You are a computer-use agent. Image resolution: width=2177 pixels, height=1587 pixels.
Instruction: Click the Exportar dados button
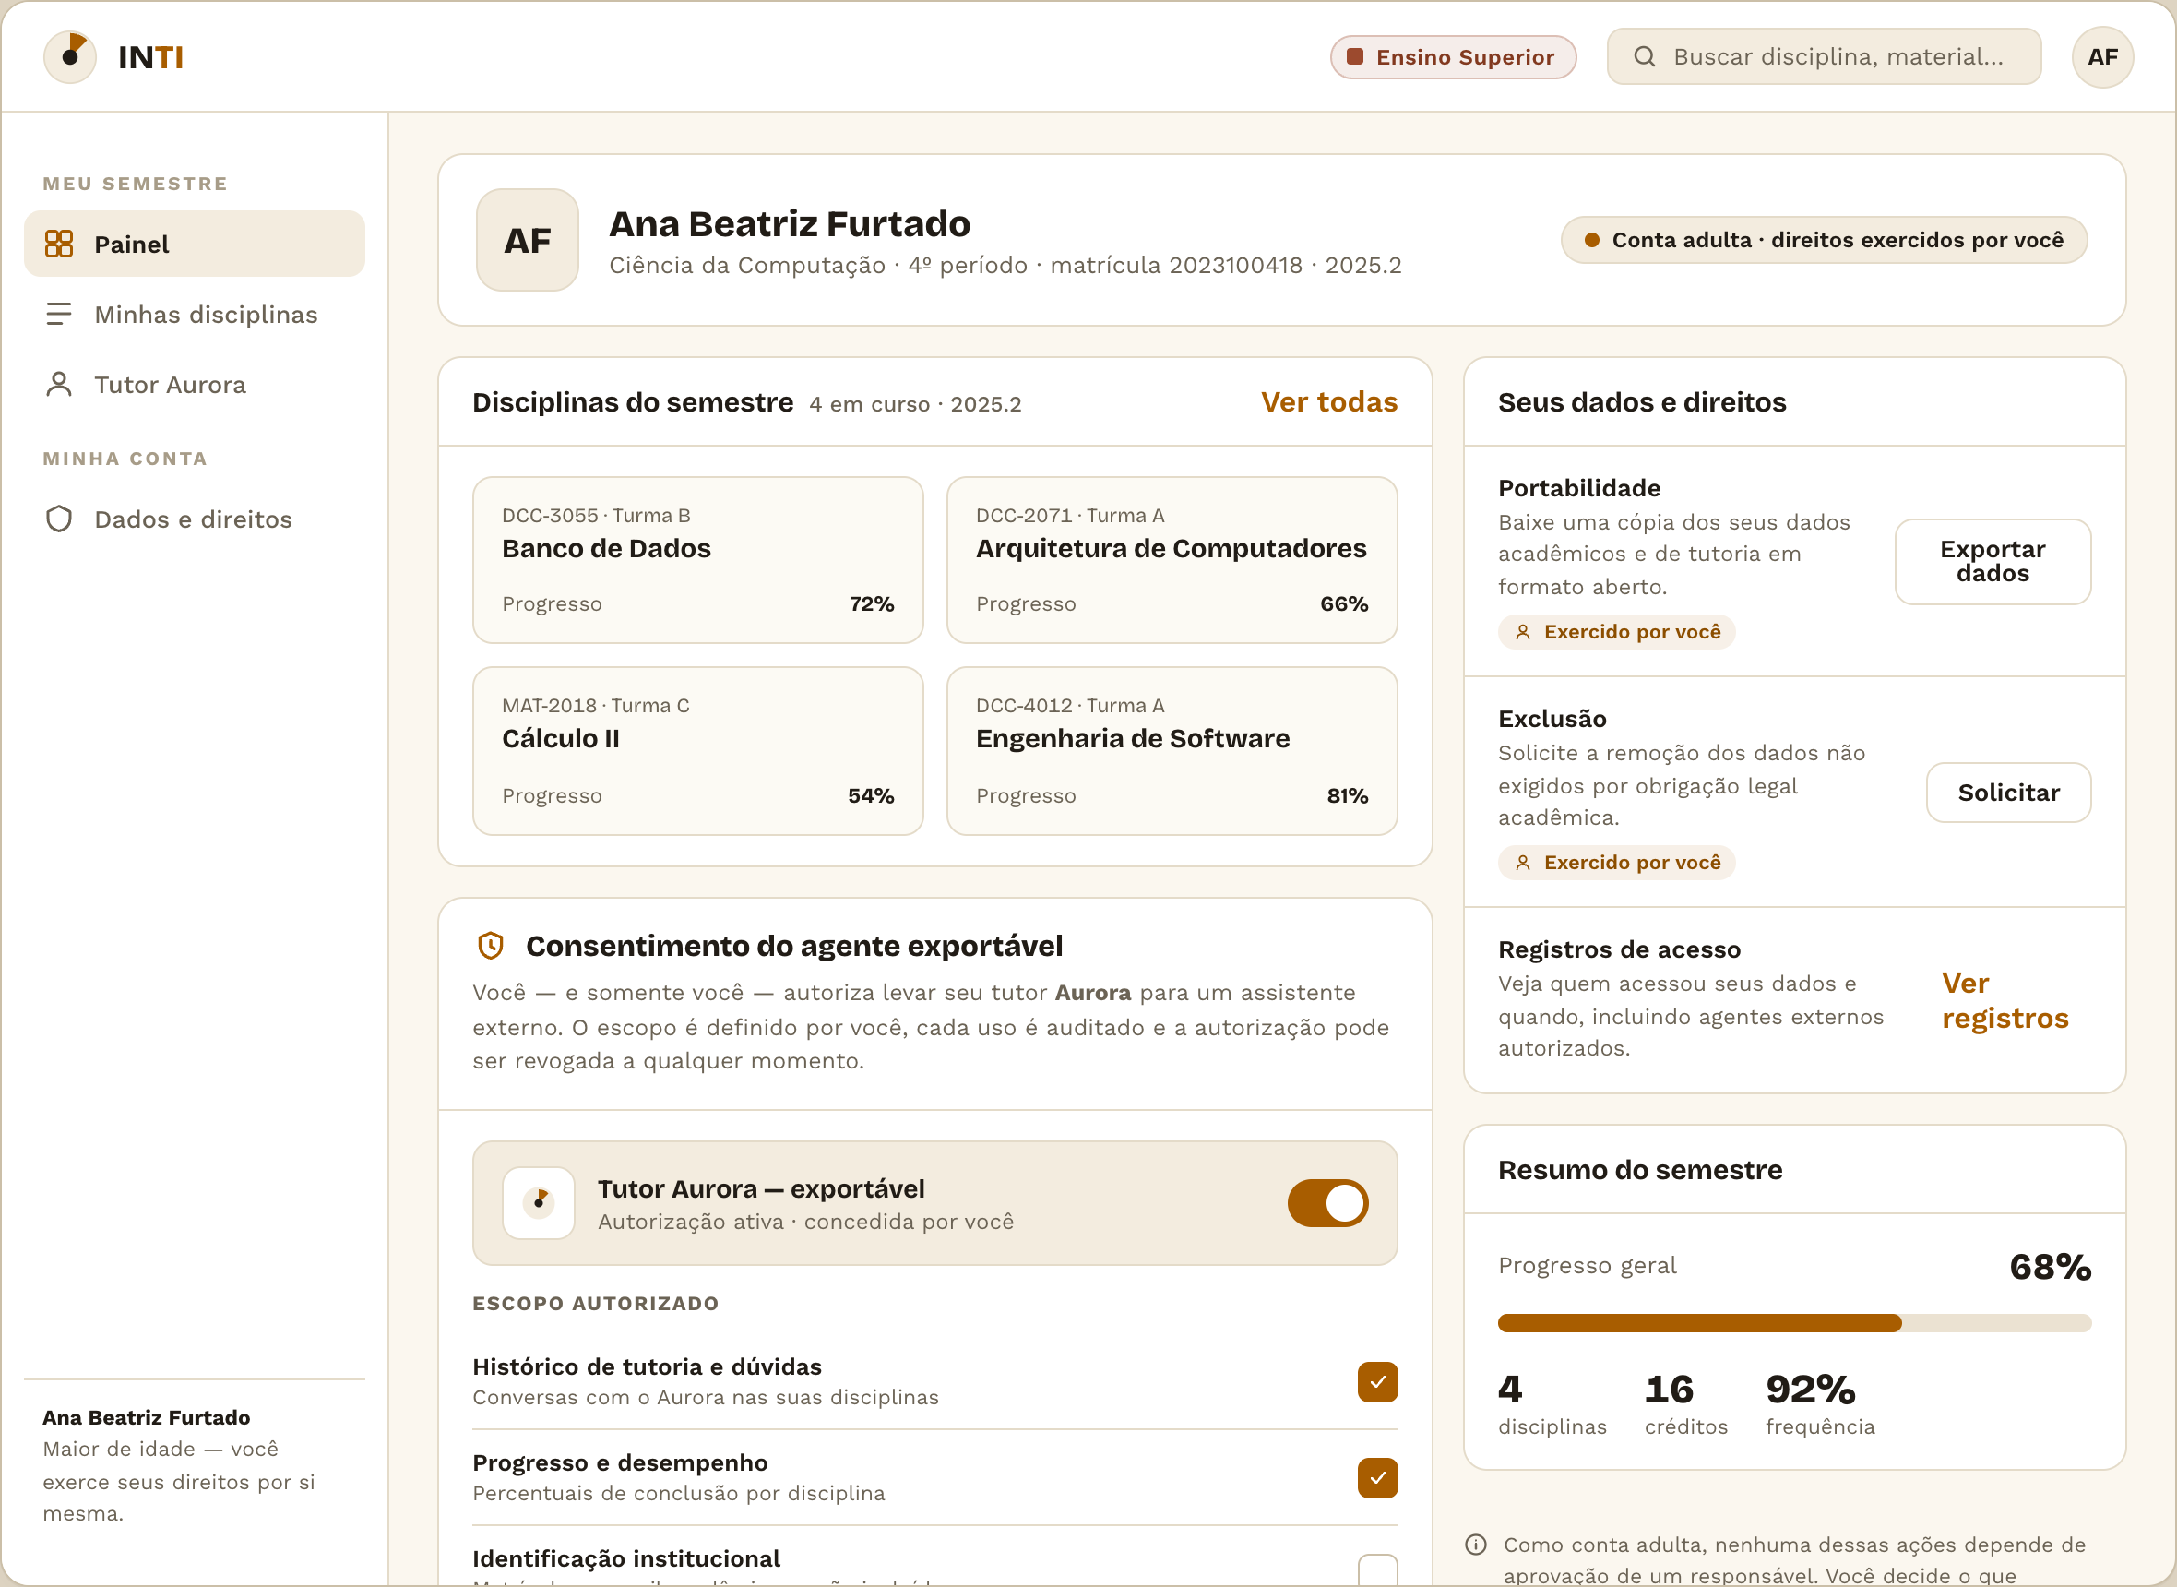pyautogui.click(x=1993, y=561)
